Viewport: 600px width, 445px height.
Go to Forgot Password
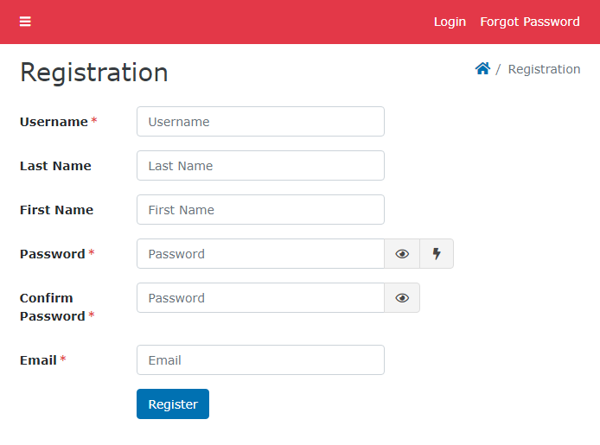point(530,22)
